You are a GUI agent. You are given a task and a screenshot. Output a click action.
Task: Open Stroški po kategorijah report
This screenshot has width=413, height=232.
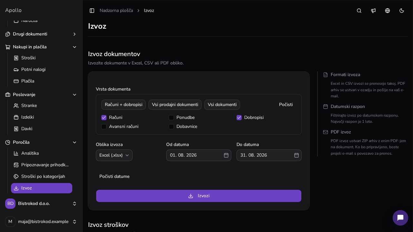coord(42,177)
